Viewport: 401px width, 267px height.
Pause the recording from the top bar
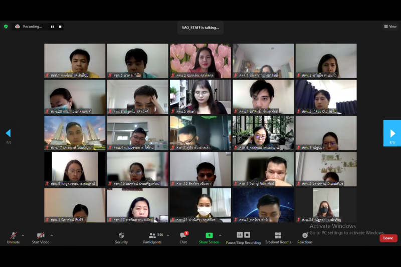pyautogui.click(x=52, y=27)
